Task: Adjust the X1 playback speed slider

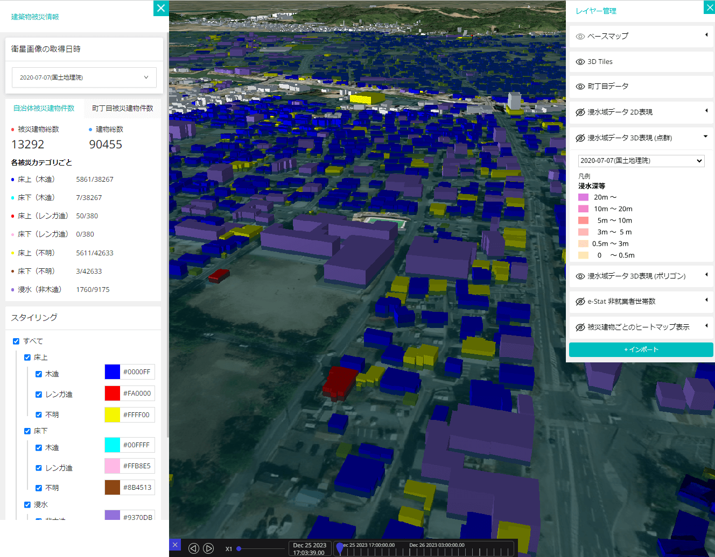Action: pos(239,548)
